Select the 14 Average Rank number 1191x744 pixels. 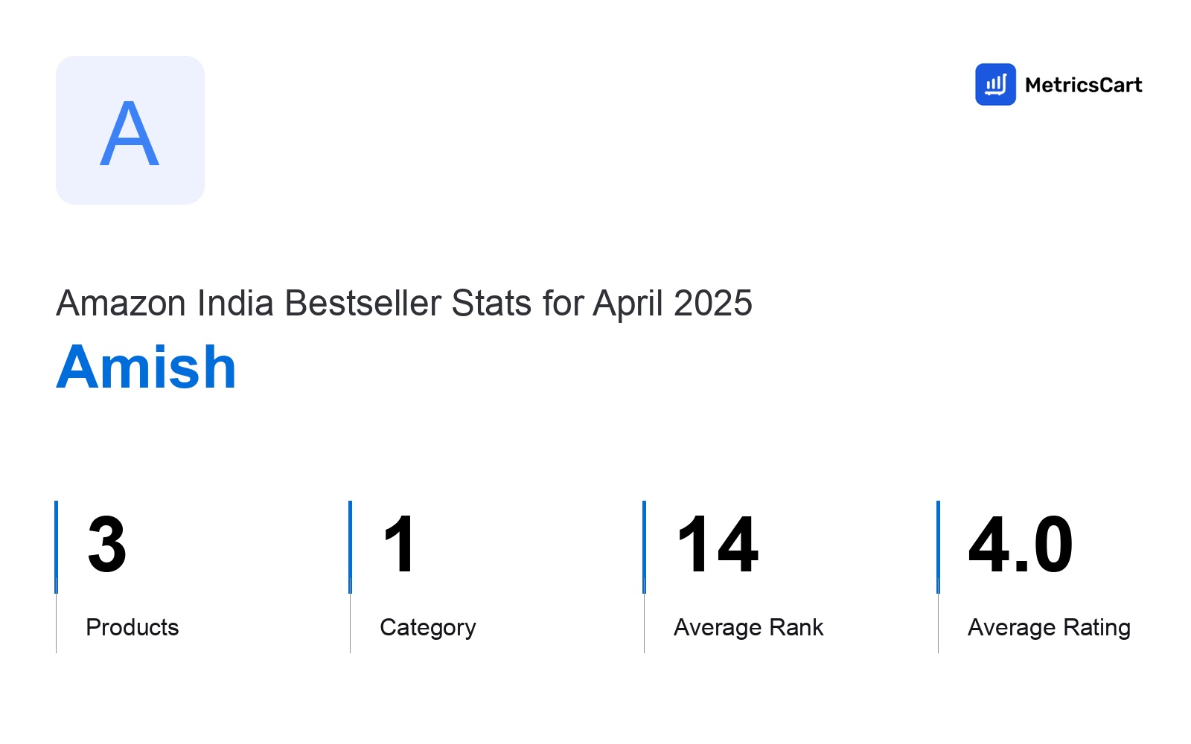pyautogui.click(x=718, y=545)
